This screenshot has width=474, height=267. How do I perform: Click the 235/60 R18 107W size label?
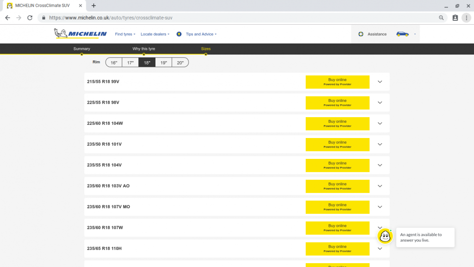pyautogui.click(x=105, y=228)
